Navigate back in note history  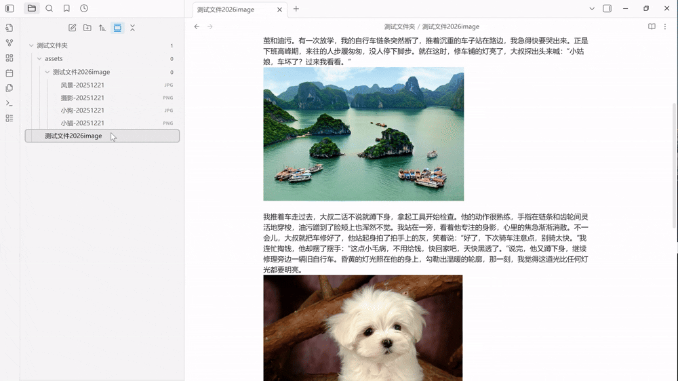coord(197,26)
